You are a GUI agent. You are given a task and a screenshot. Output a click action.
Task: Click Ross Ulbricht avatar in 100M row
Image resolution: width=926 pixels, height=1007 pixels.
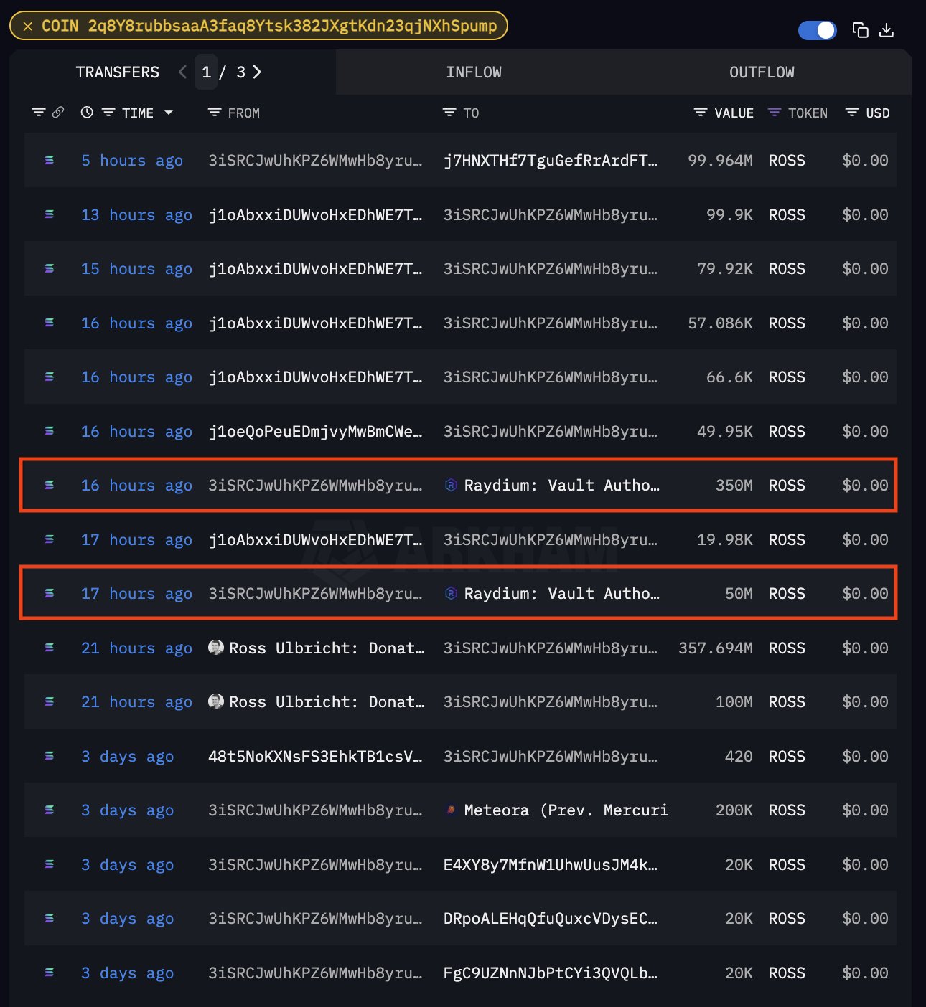coord(215,701)
